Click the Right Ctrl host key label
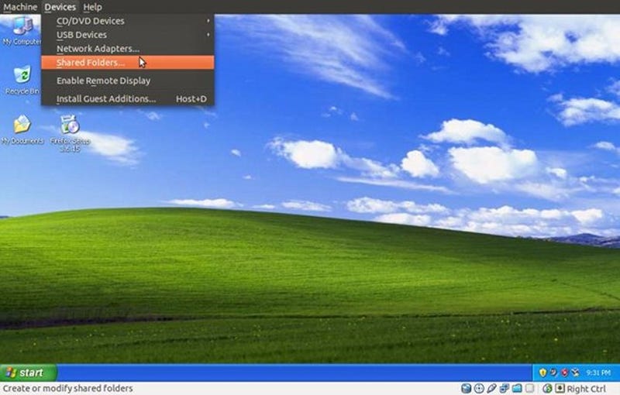This screenshot has height=395, width=620. point(587,389)
